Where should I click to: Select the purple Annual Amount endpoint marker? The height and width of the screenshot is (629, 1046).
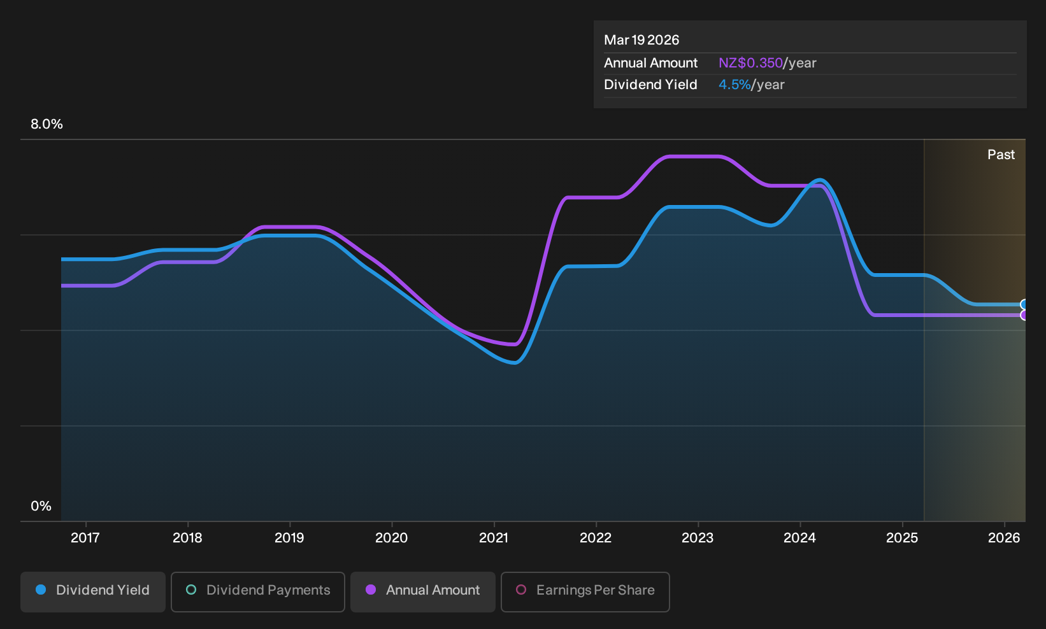point(1024,315)
